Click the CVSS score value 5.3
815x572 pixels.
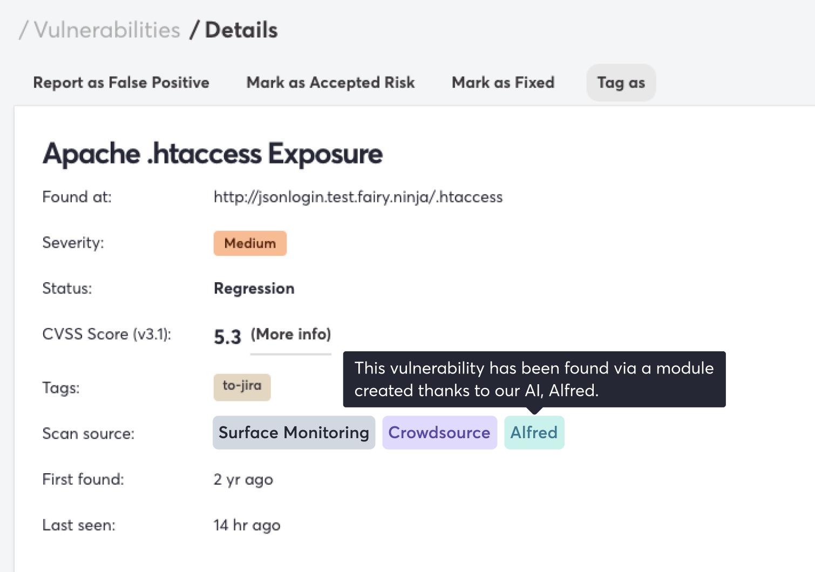(x=227, y=337)
